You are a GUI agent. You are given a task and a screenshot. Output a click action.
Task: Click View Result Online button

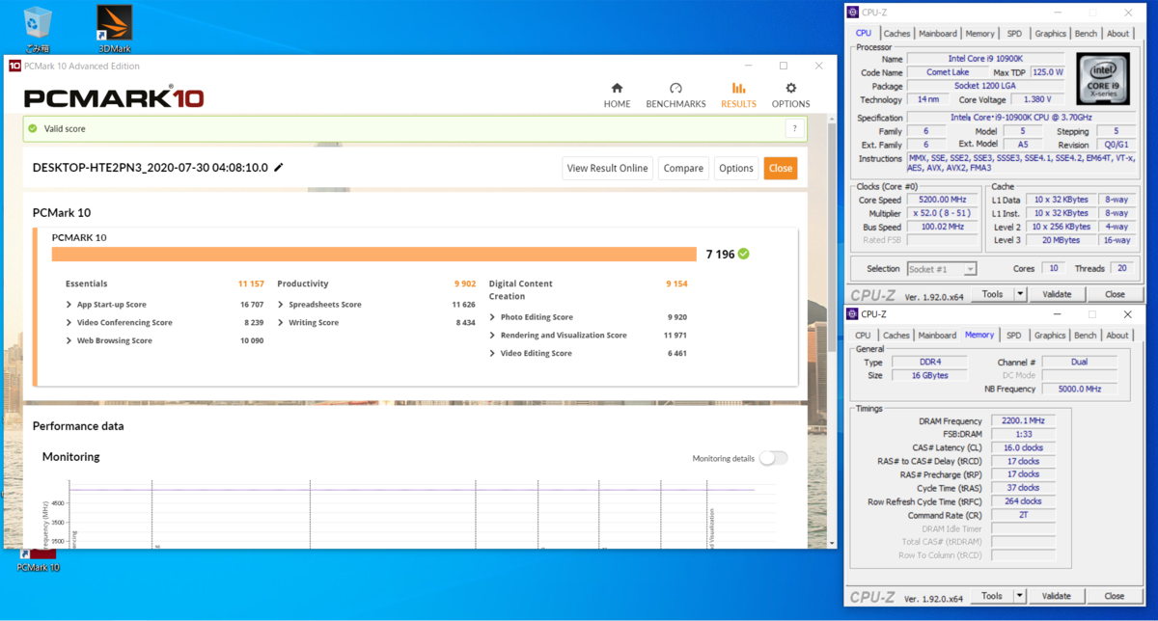tap(607, 168)
